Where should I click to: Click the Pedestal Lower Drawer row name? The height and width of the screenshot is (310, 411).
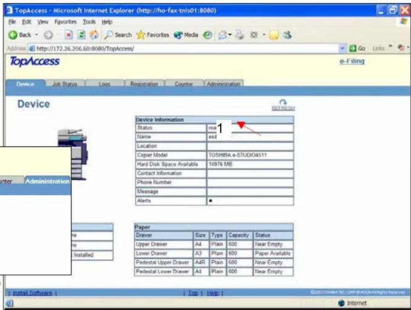click(162, 271)
